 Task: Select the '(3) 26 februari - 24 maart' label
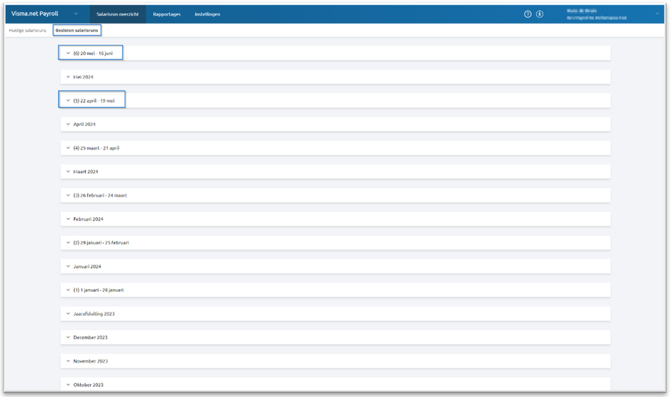[100, 195]
